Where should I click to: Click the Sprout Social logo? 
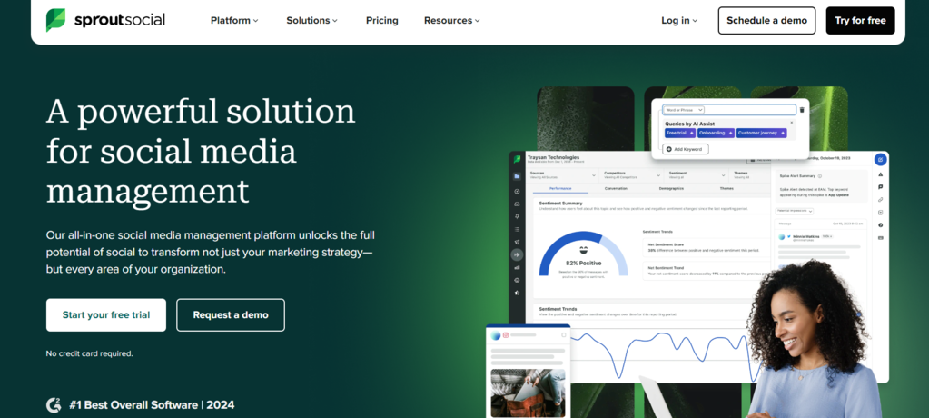coord(105,20)
